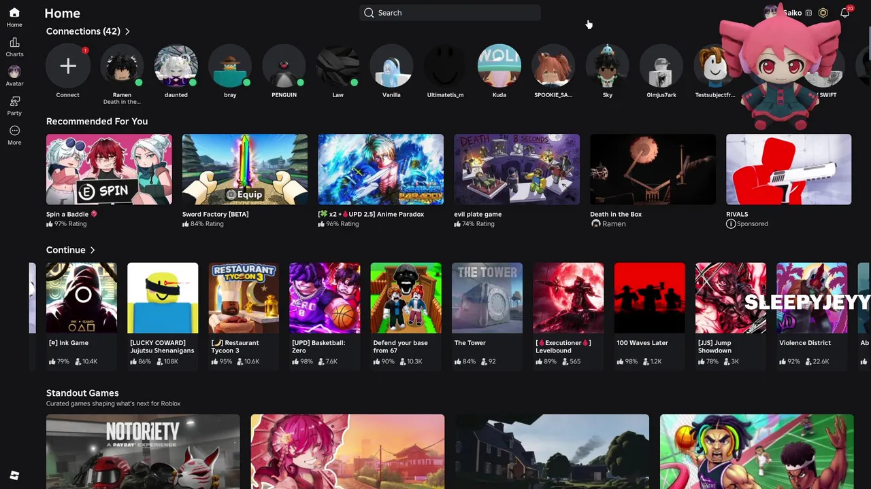
Task: Open Sword Factory [BETA] game thumbnail
Action: (245, 169)
